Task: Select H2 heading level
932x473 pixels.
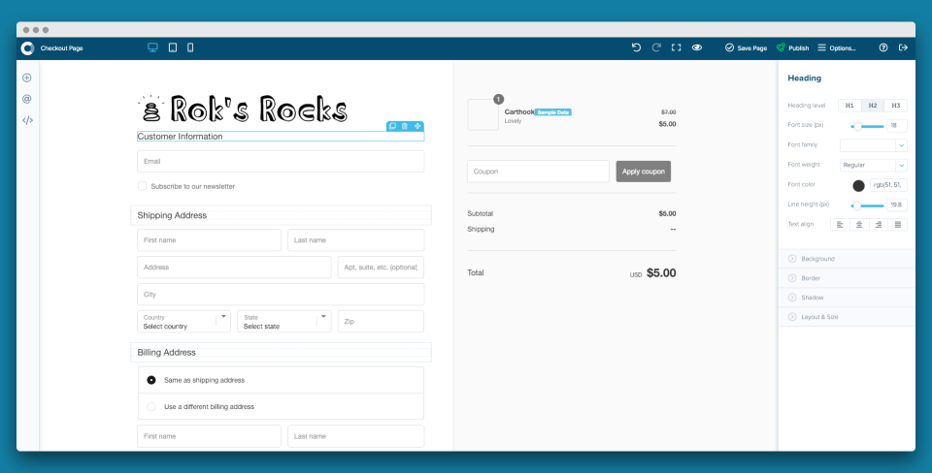Action: (873, 106)
